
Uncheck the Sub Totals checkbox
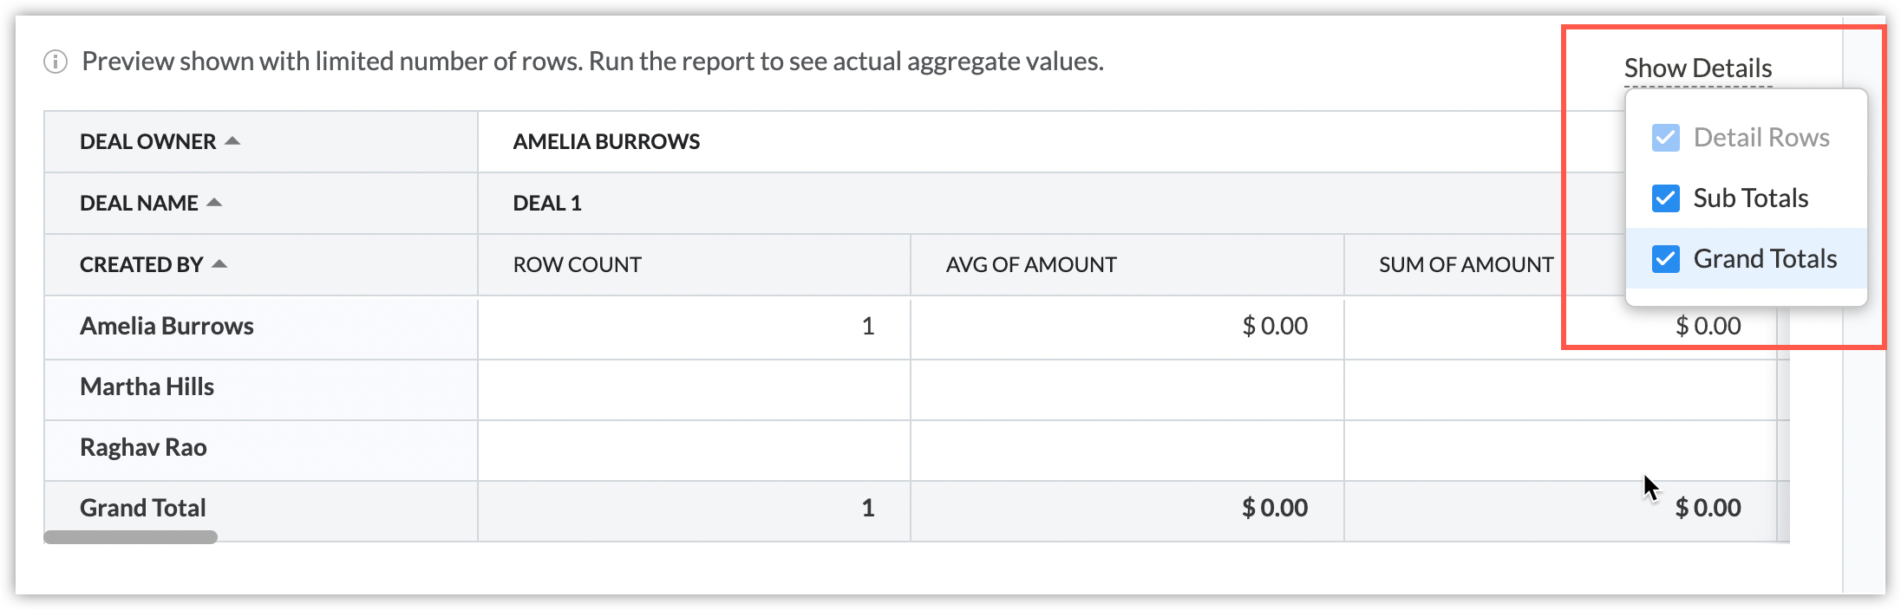point(1665,198)
